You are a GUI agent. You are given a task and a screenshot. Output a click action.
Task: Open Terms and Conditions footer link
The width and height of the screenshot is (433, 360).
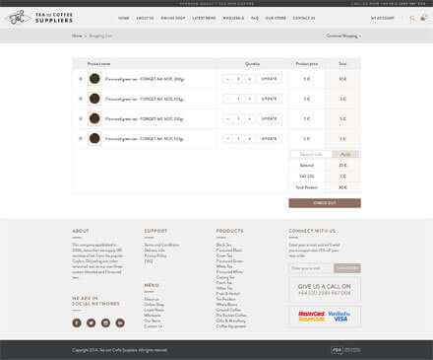tap(161, 245)
